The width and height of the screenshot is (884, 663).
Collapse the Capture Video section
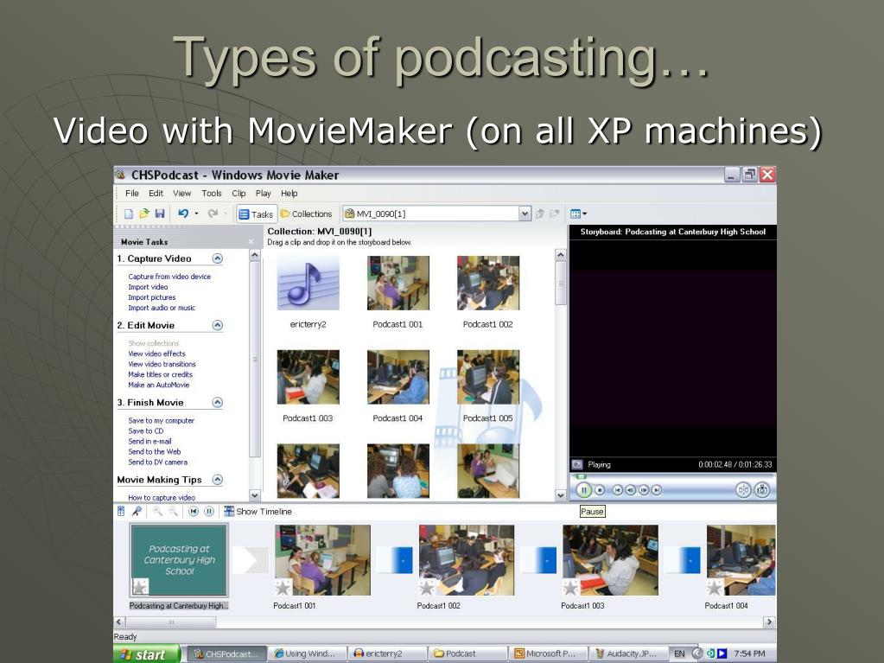[x=217, y=258]
